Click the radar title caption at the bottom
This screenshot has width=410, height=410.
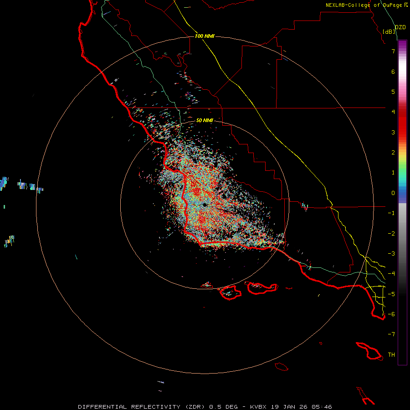pos(205,407)
